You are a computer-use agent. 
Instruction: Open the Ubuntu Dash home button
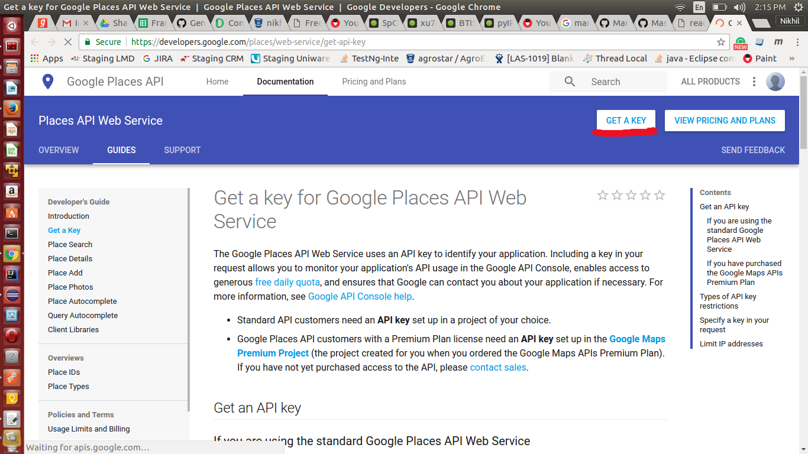coord(12,25)
